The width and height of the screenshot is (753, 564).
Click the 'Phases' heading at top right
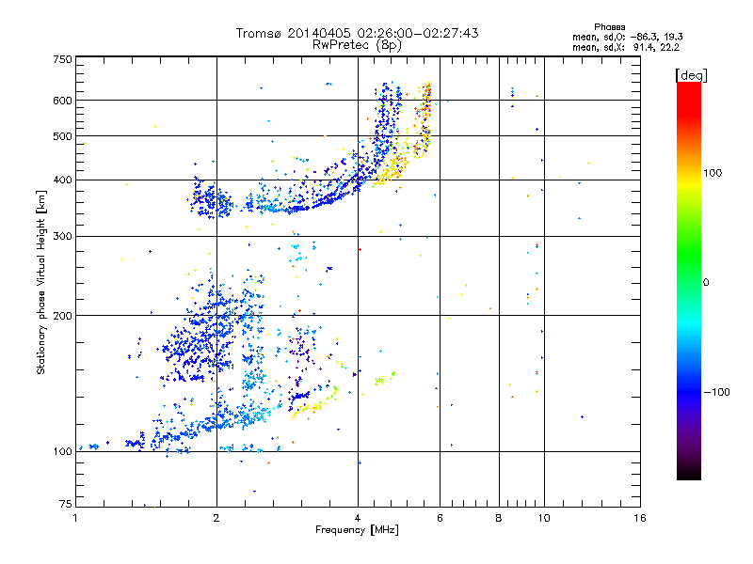(609, 27)
